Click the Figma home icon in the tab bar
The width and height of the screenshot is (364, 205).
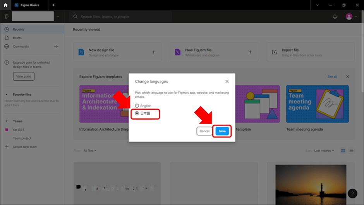tap(5, 5)
